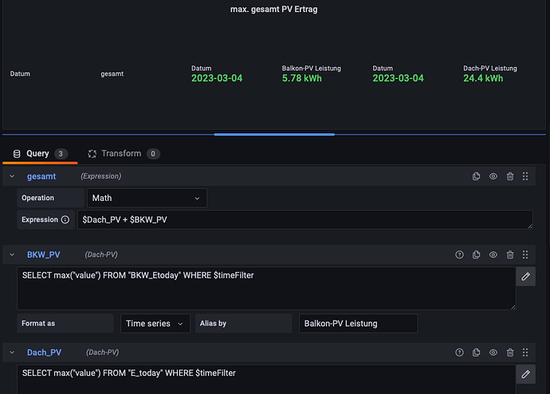Switch to the Transform tab

124,154
